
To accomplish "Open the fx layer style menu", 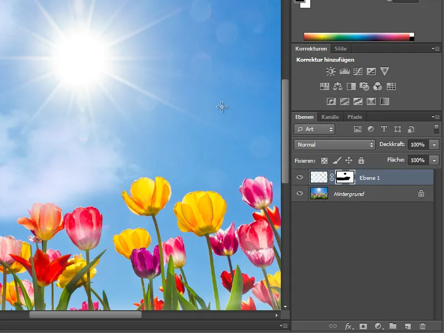I will (349, 326).
